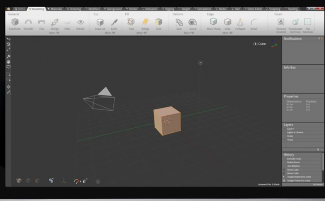Click the solid cube shading icon
The image size is (325, 201).
coord(19,181)
